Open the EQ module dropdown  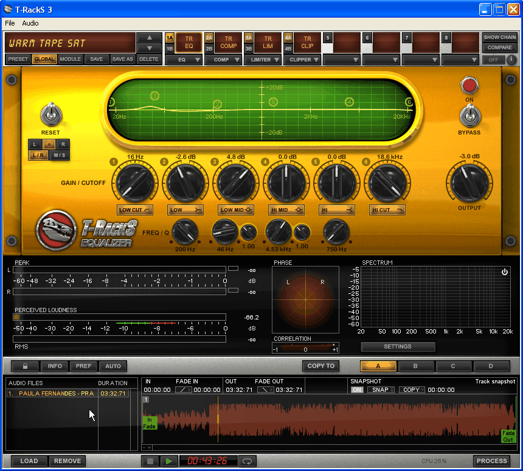click(184, 60)
